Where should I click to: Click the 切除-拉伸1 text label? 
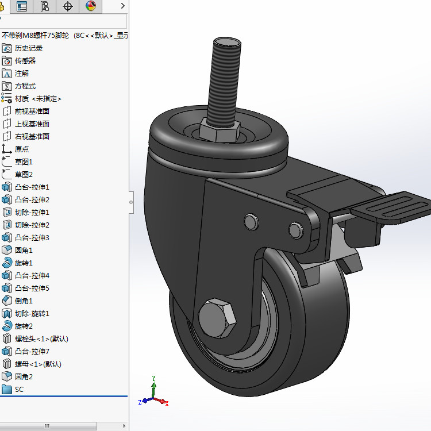point(32,213)
